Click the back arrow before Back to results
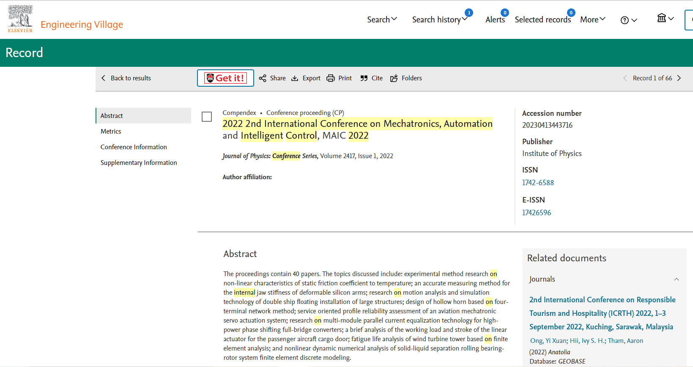Image resolution: width=693 pixels, height=367 pixels. pos(103,78)
